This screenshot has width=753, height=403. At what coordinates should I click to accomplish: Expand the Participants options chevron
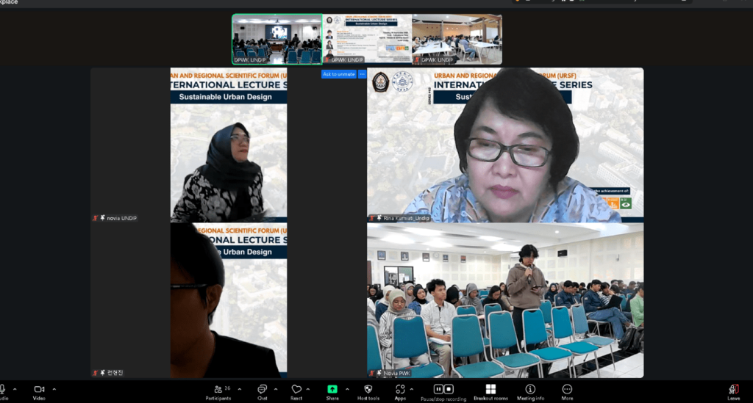click(239, 389)
